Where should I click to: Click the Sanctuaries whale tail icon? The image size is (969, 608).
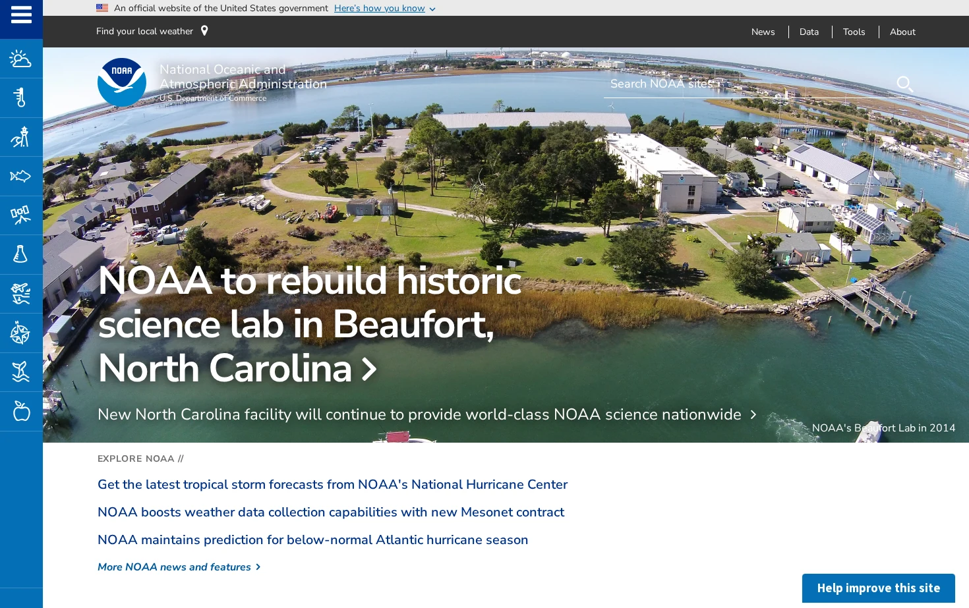pyautogui.click(x=20, y=372)
